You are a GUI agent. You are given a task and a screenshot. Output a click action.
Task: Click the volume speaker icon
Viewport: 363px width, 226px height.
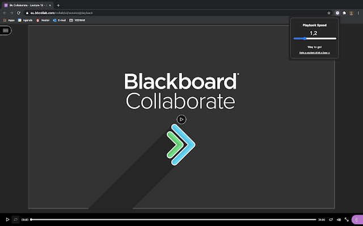339,220
